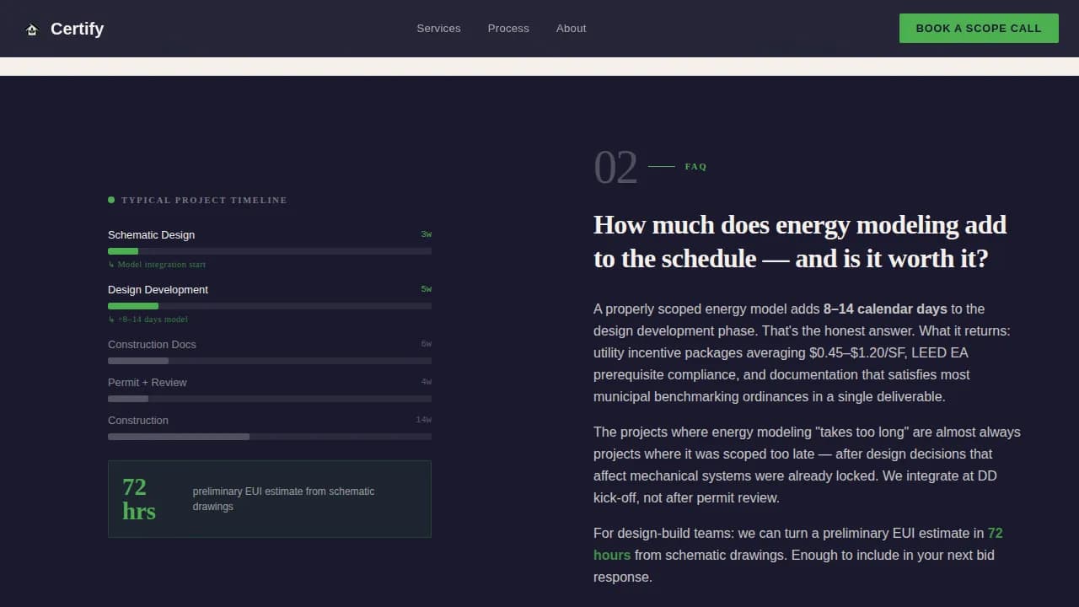
Task: Click the 6w duration for Construction Docs
Action: pos(426,344)
